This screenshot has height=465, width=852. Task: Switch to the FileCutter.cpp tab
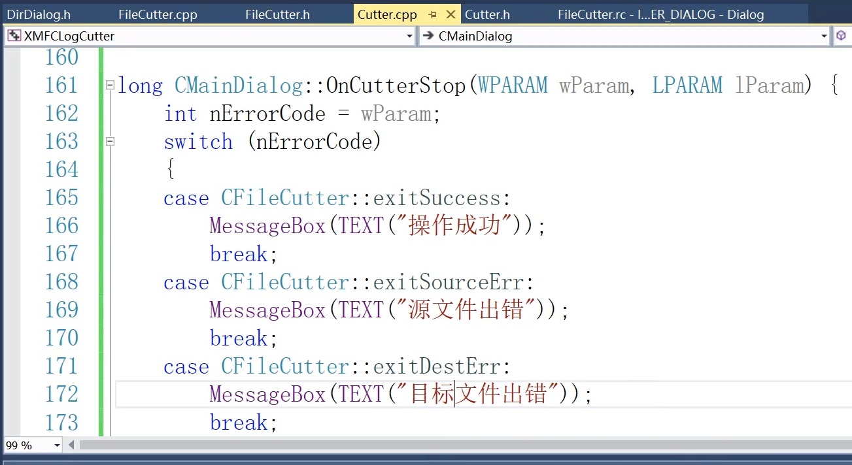tap(158, 14)
